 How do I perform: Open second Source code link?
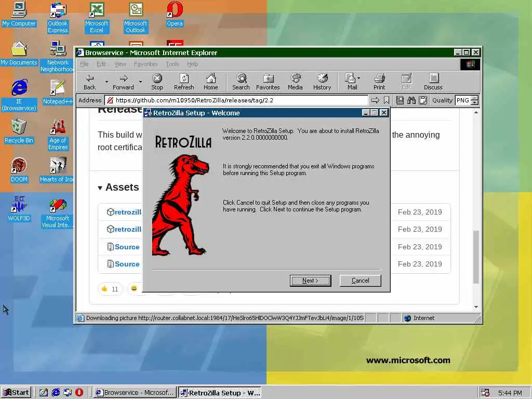[x=127, y=264]
